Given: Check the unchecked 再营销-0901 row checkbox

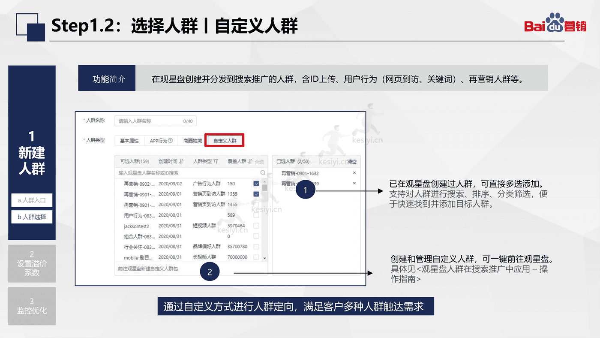Looking at the screenshot, I should tap(256, 205).
